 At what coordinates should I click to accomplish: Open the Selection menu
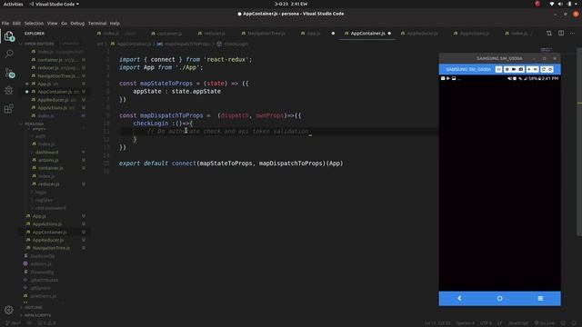pyautogui.click(x=34, y=24)
